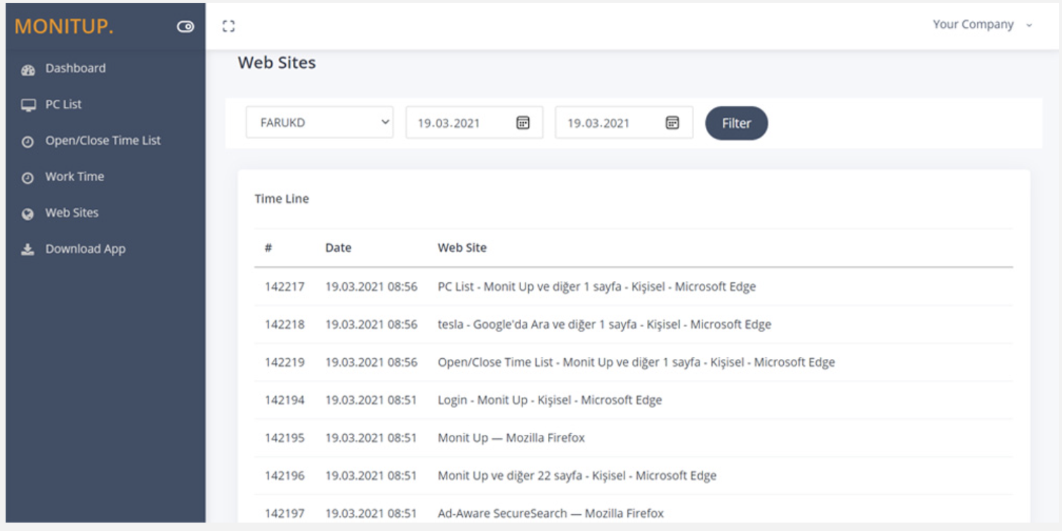Click the Work Time clock icon
1062x531 pixels.
(28, 176)
